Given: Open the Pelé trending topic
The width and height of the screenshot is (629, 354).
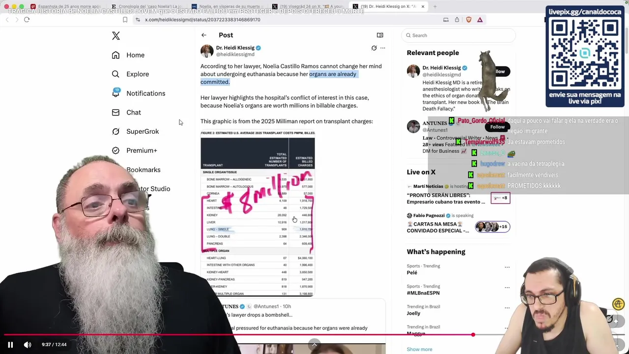Looking at the screenshot, I should point(412,273).
